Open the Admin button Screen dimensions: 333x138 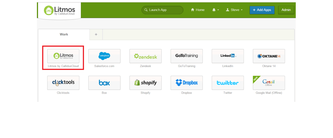286,10
